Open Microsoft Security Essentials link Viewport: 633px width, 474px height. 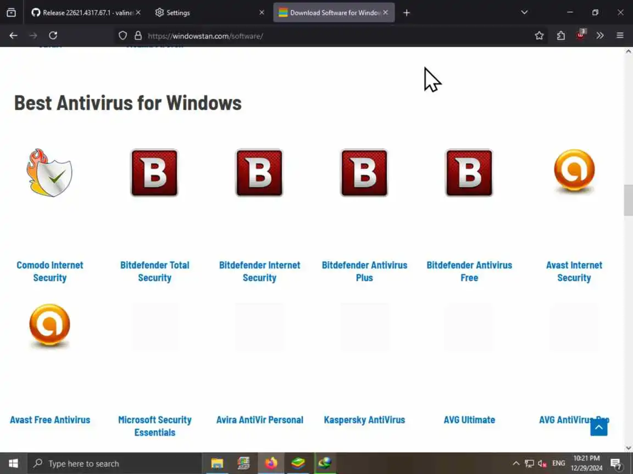pyautogui.click(x=154, y=426)
